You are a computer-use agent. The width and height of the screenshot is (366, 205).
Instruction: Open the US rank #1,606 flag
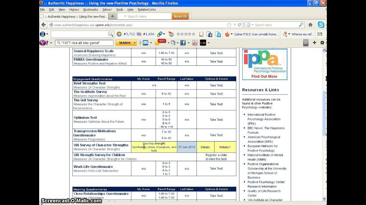point(146,34)
